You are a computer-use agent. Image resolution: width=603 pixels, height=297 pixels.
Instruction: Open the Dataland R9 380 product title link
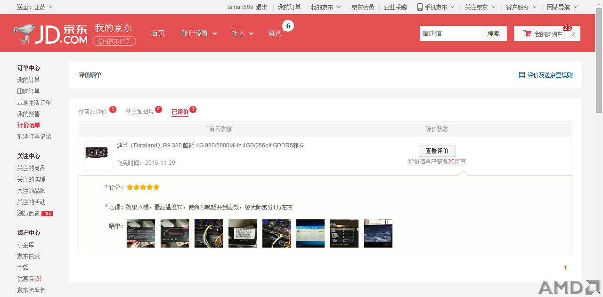210,145
